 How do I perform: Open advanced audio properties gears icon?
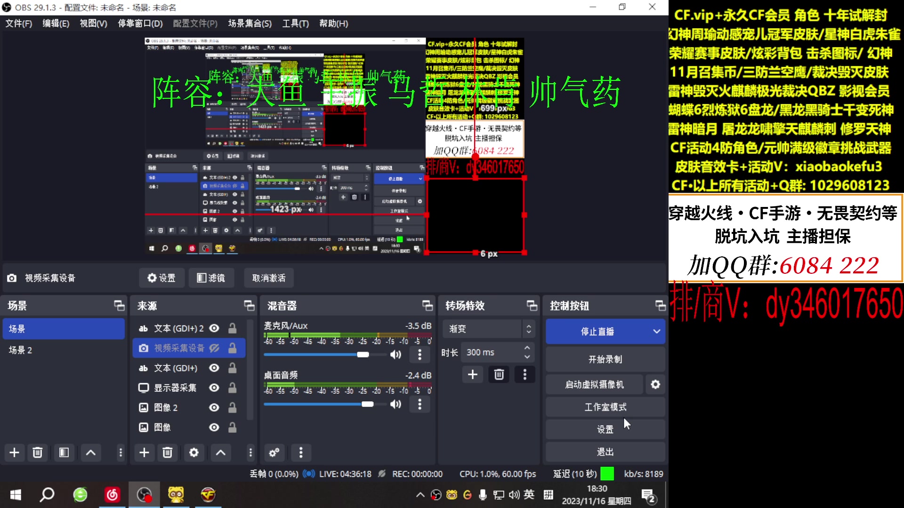[x=274, y=452]
